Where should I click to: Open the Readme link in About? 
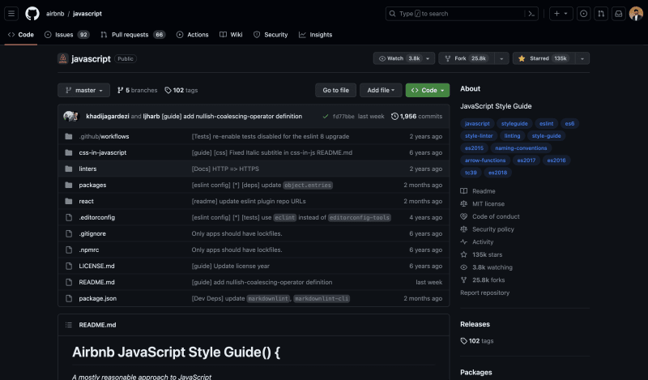tap(478, 191)
